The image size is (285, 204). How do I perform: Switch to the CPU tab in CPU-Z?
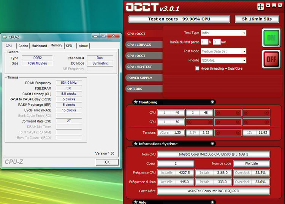pyautogui.click(x=9, y=46)
